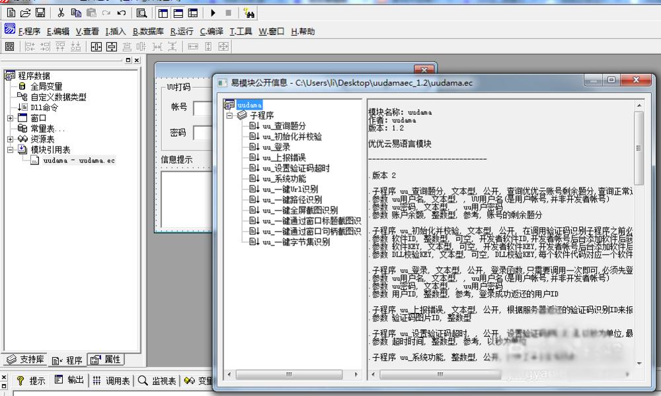Click the binoculars search icon
Image resolution: width=661 pixels, height=396 pixels.
pyautogui.click(x=249, y=13)
